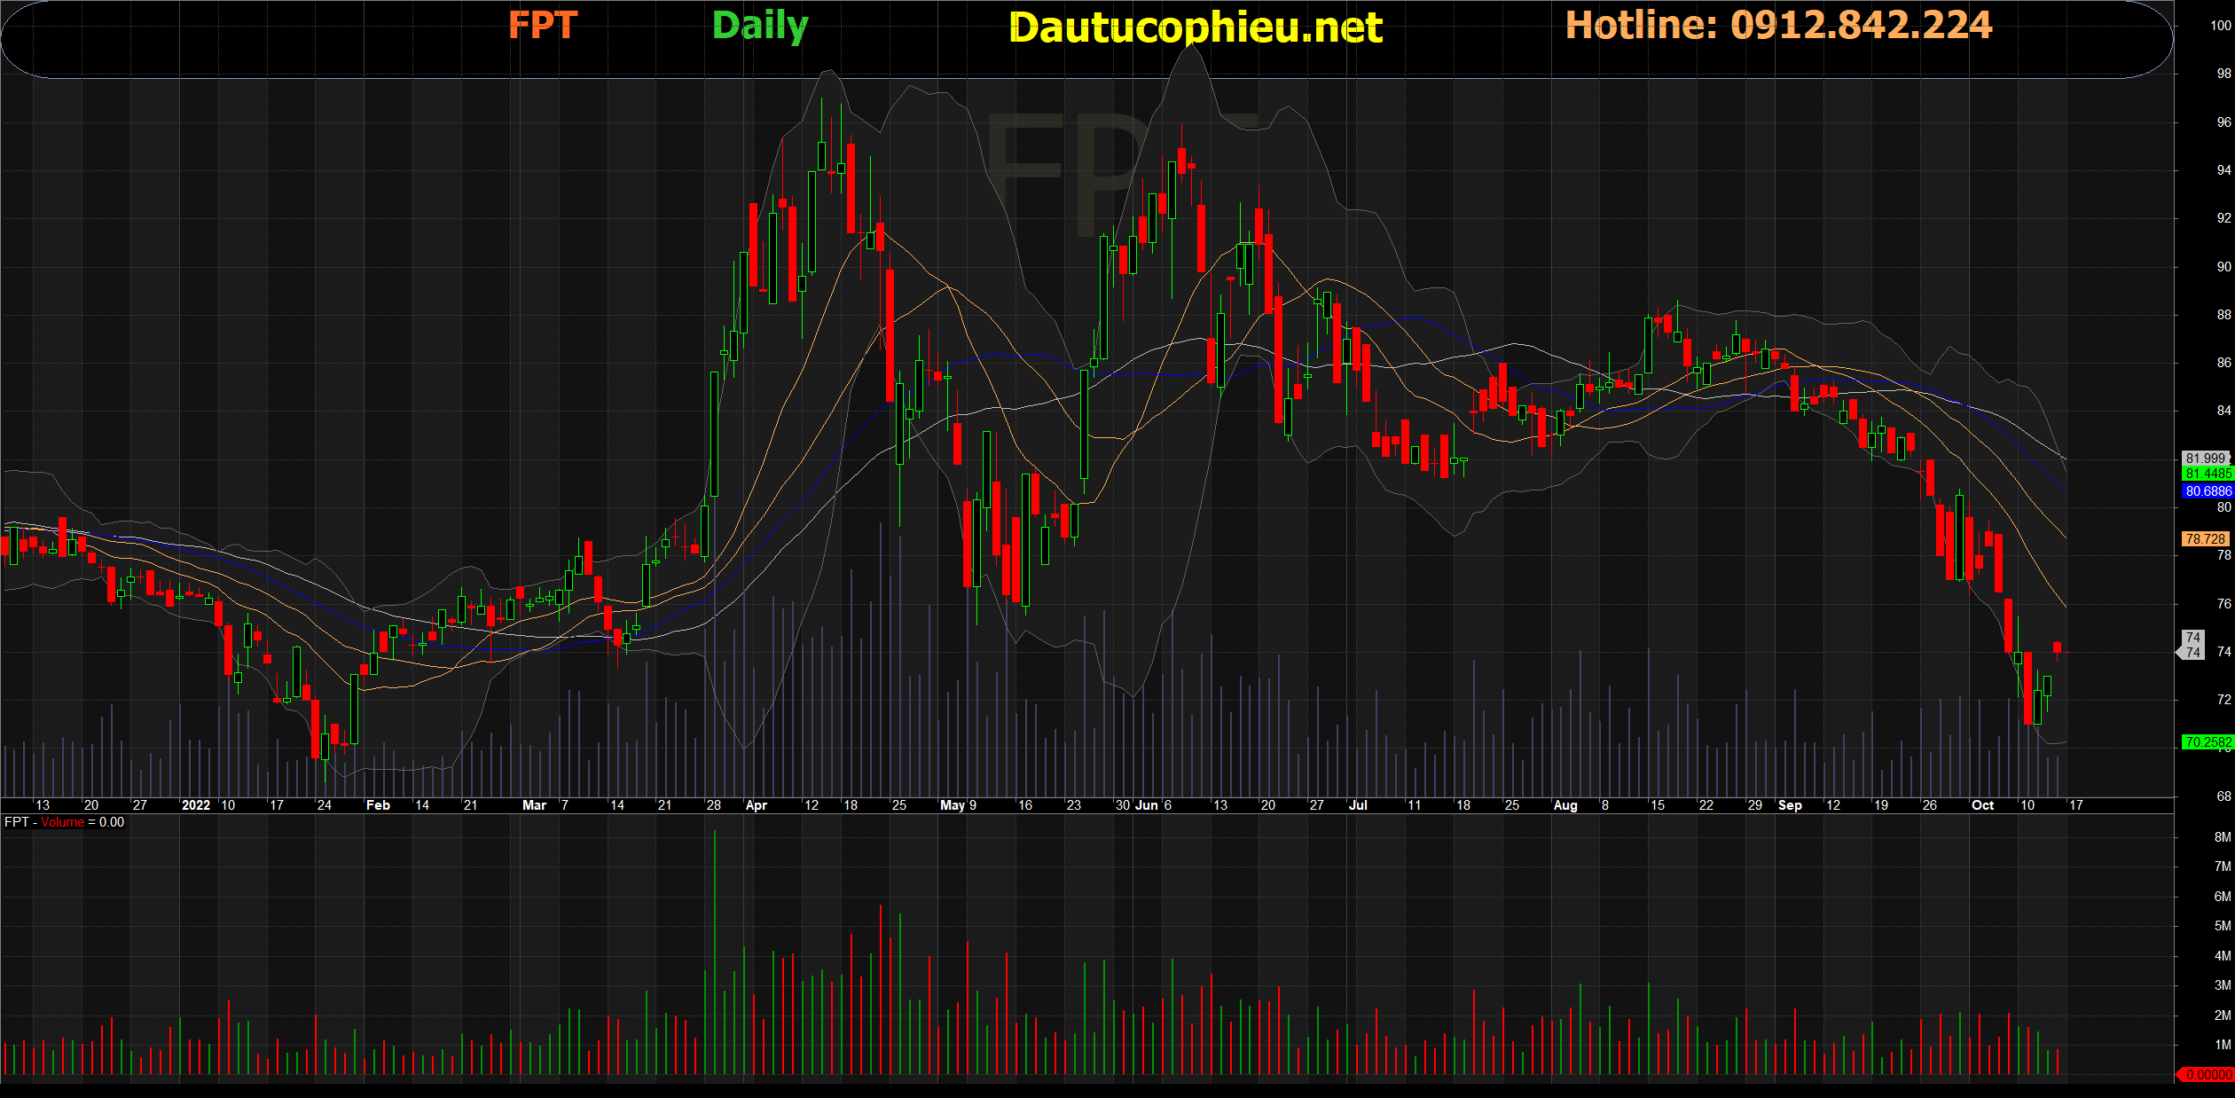The image size is (2235, 1098).
Task: Select the orange 78.728 price label
Action: (x=2206, y=538)
